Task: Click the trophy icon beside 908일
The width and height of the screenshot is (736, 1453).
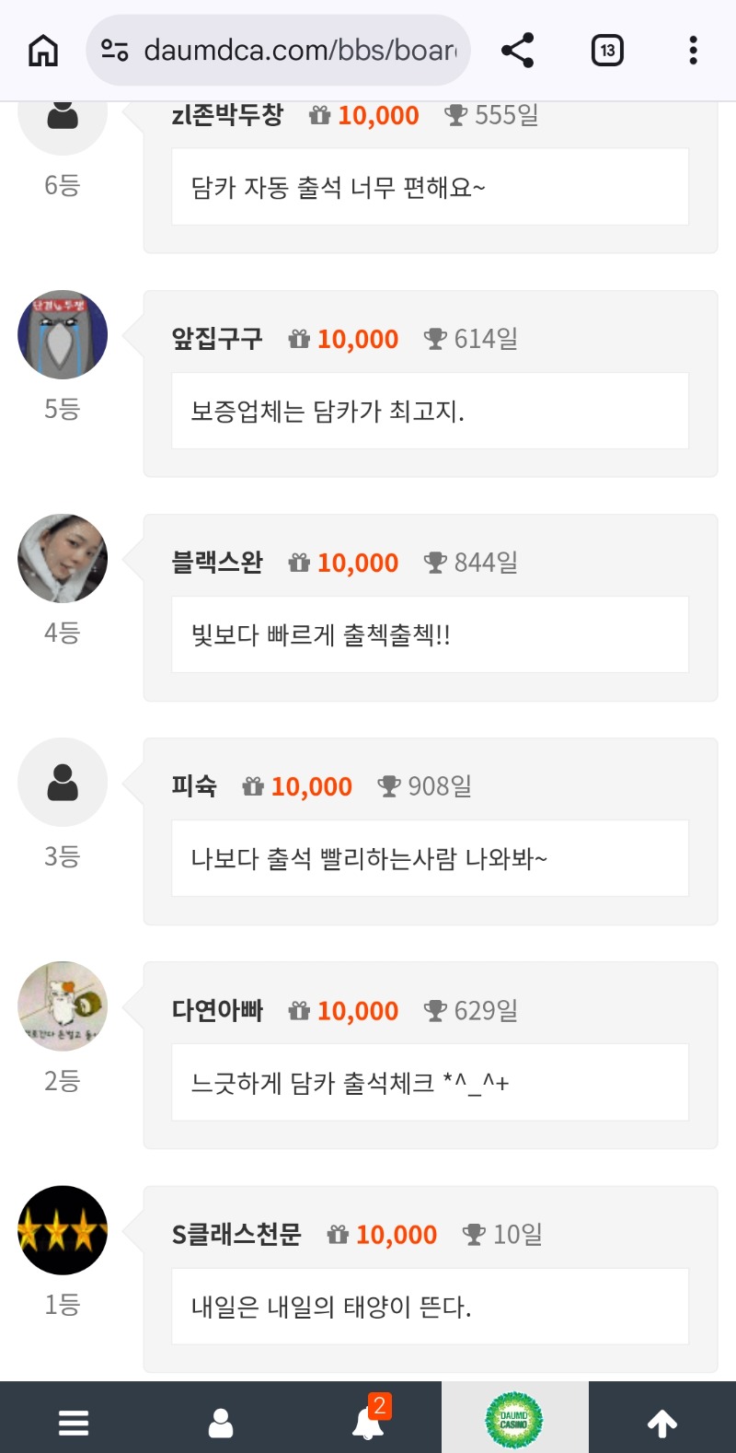Action: click(389, 786)
